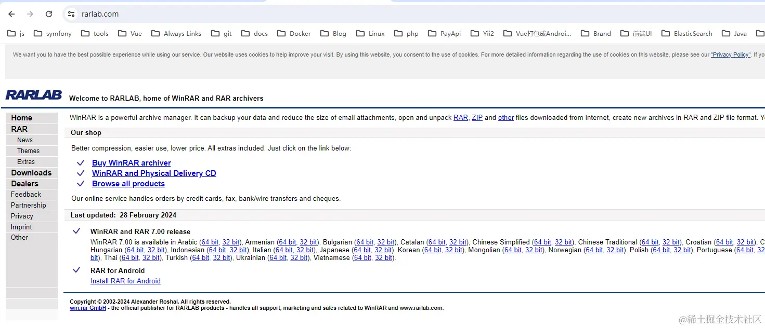Open the Vue打包成Androi... bookmark folder

pyautogui.click(x=538, y=33)
